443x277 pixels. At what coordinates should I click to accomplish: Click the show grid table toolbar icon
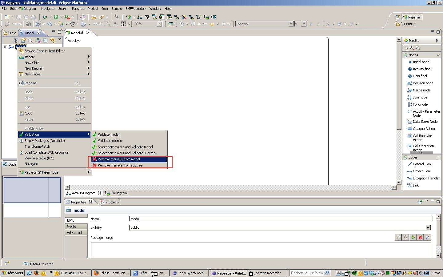[x=171, y=24]
